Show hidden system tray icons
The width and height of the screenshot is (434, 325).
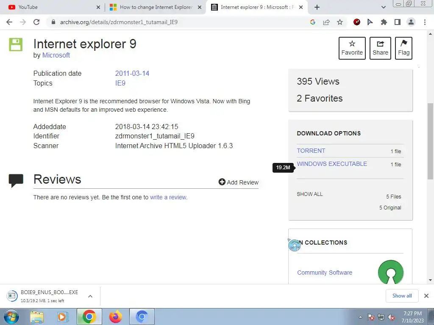360,317
